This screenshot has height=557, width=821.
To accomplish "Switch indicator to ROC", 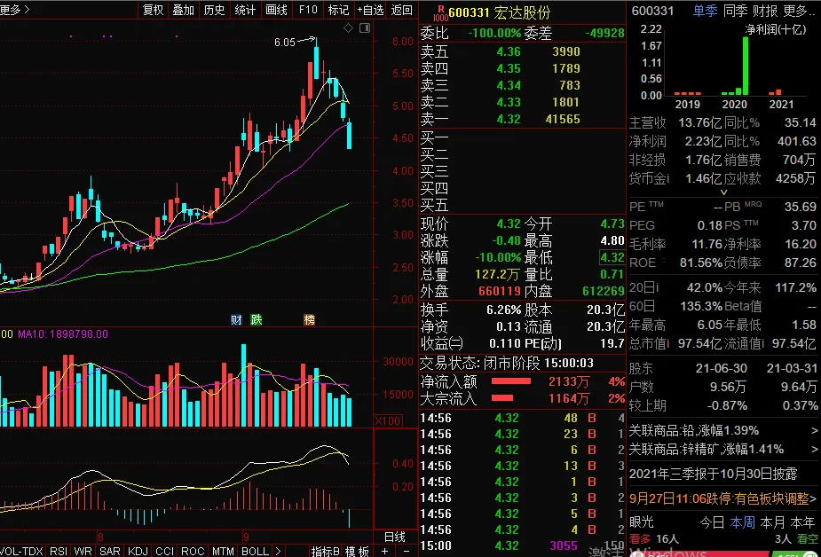I will (193, 552).
